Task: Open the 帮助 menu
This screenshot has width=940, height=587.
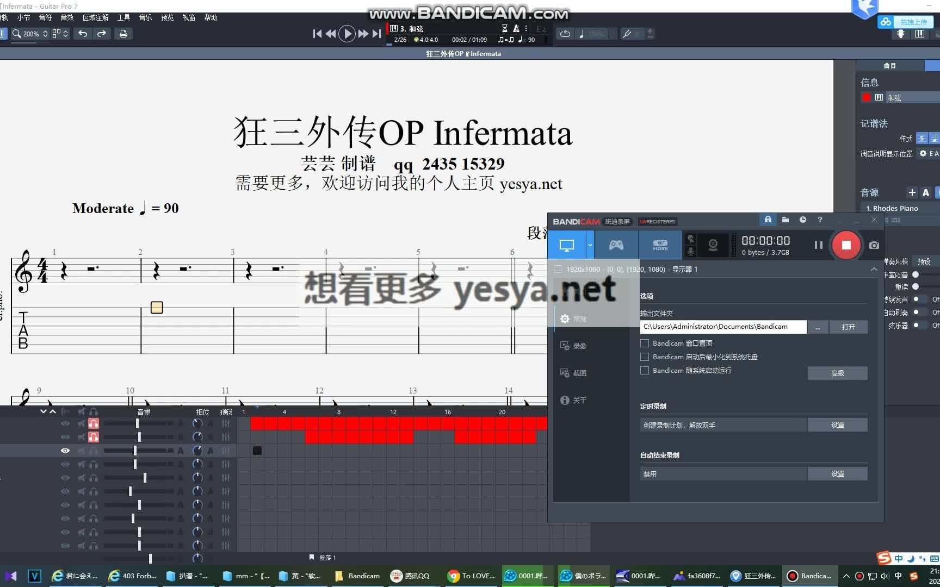Action: tap(211, 17)
